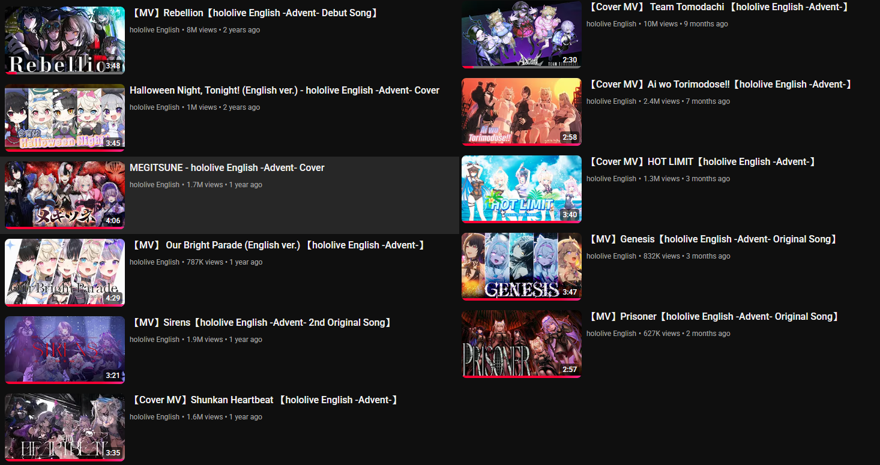Select the "2.4M views" text
The height and width of the screenshot is (465, 880).
click(x=662, y=101)
